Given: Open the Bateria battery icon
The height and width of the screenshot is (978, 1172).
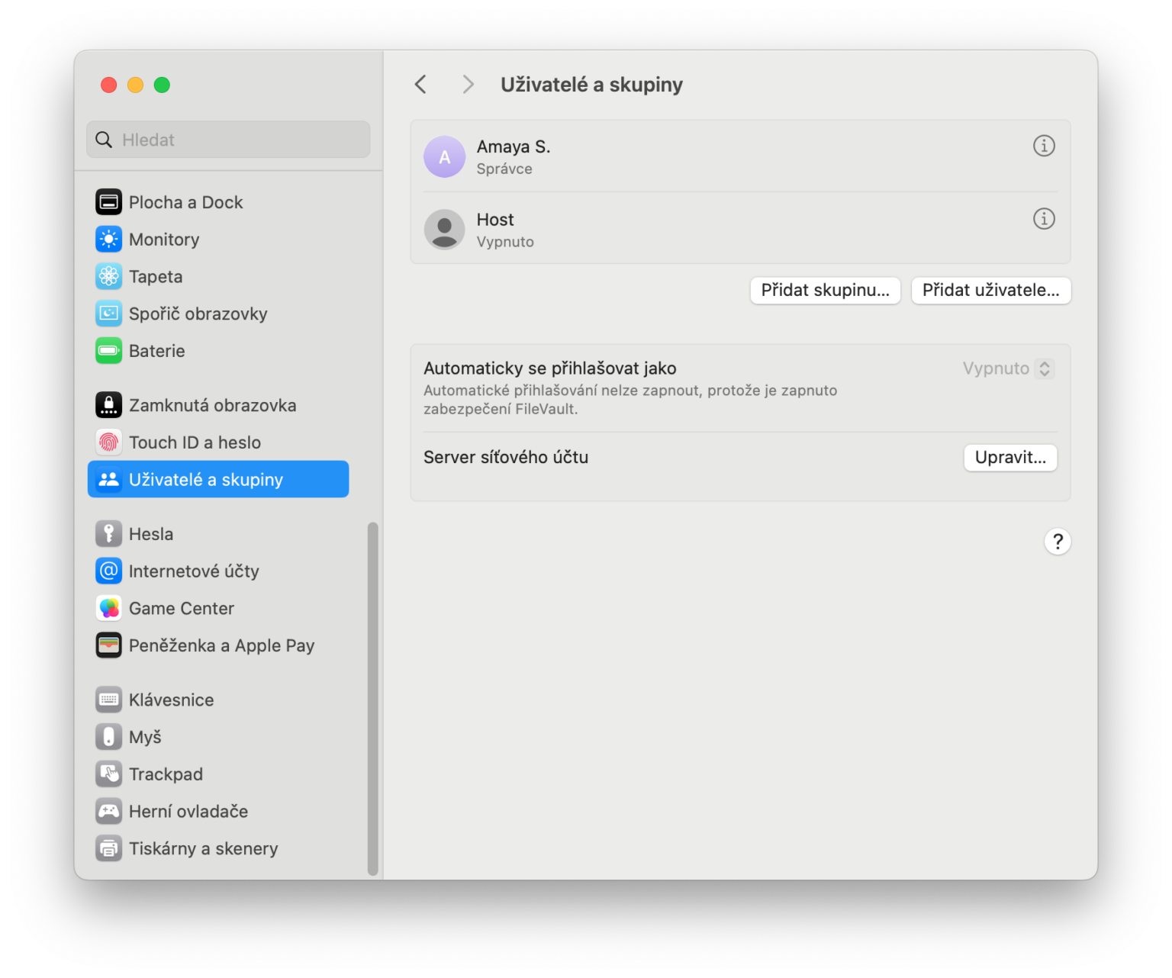Looking at the screenshot, I should 108,351.
